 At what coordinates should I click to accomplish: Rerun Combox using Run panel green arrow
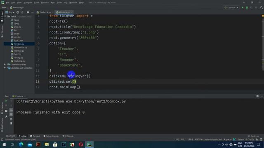(x=6, y=101)
